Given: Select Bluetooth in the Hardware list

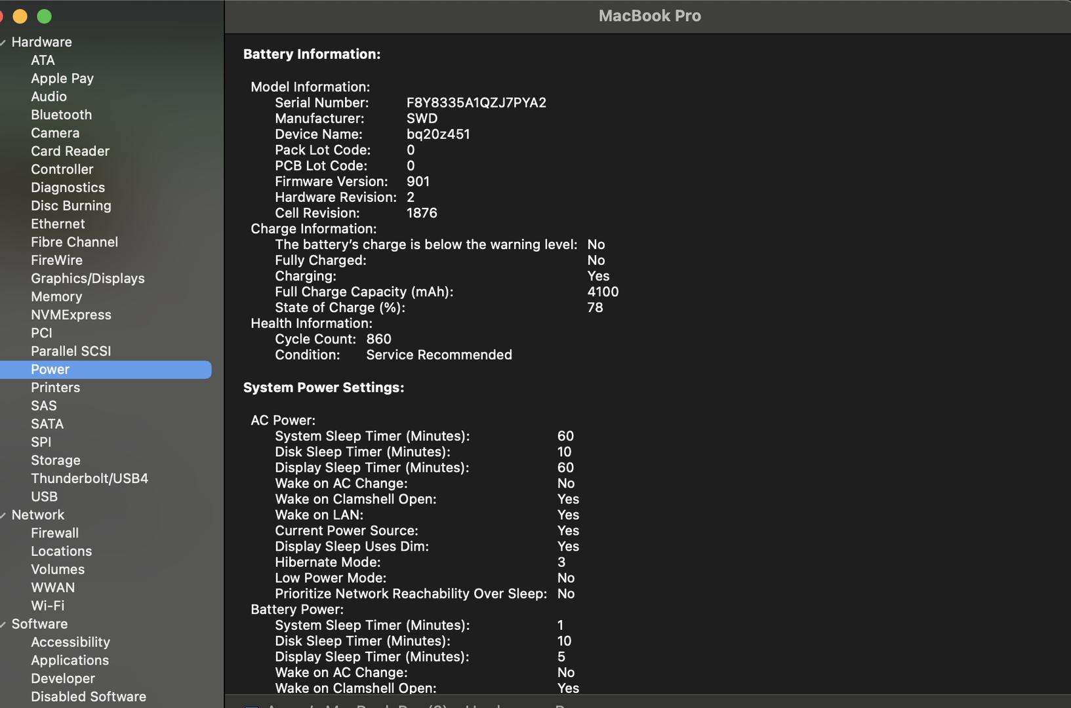Looking at the screenshot, I should [61, 115].
